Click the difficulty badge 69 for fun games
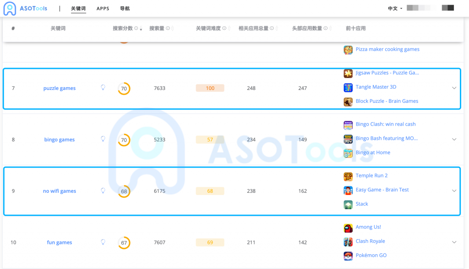This screenshot has width=469, height=269. tap(210, 243)
